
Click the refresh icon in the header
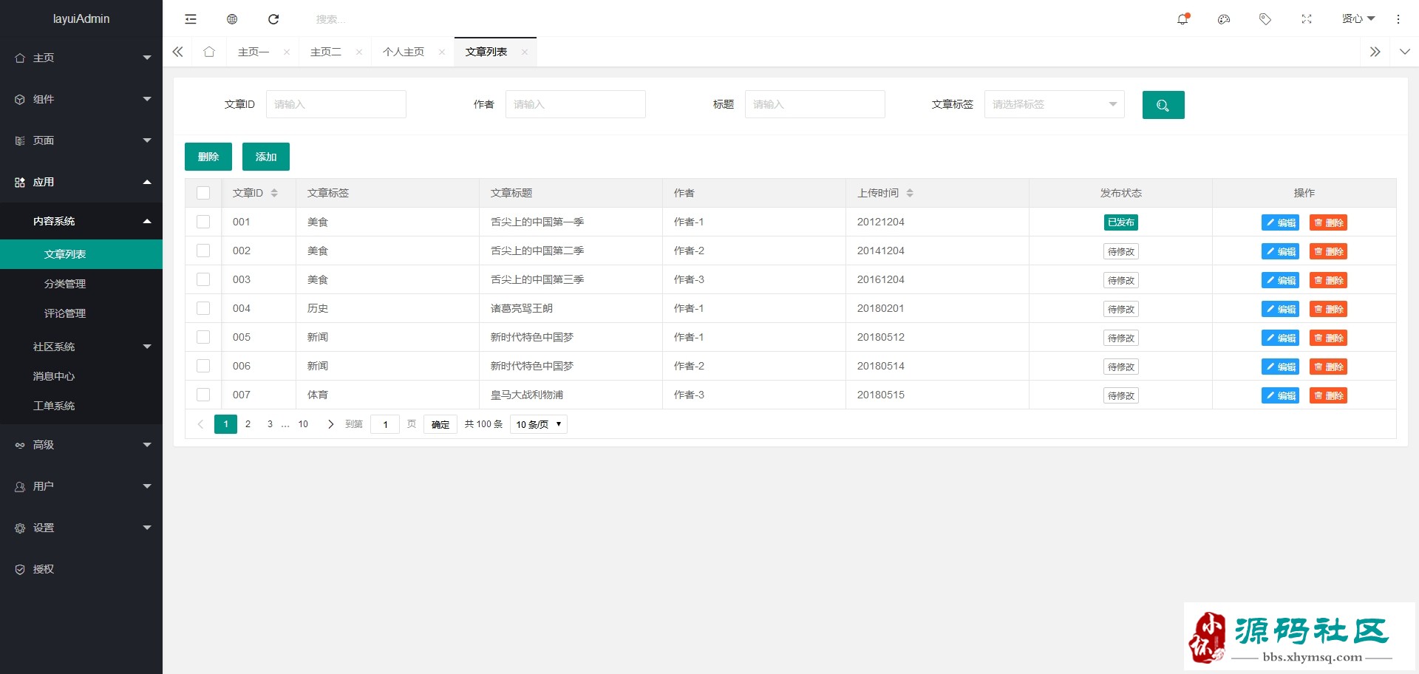[x=273, y=19]
